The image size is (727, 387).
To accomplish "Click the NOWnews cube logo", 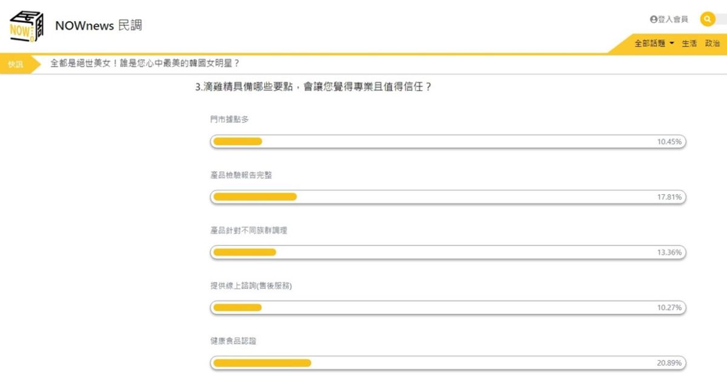I will (x=27, y=27).
